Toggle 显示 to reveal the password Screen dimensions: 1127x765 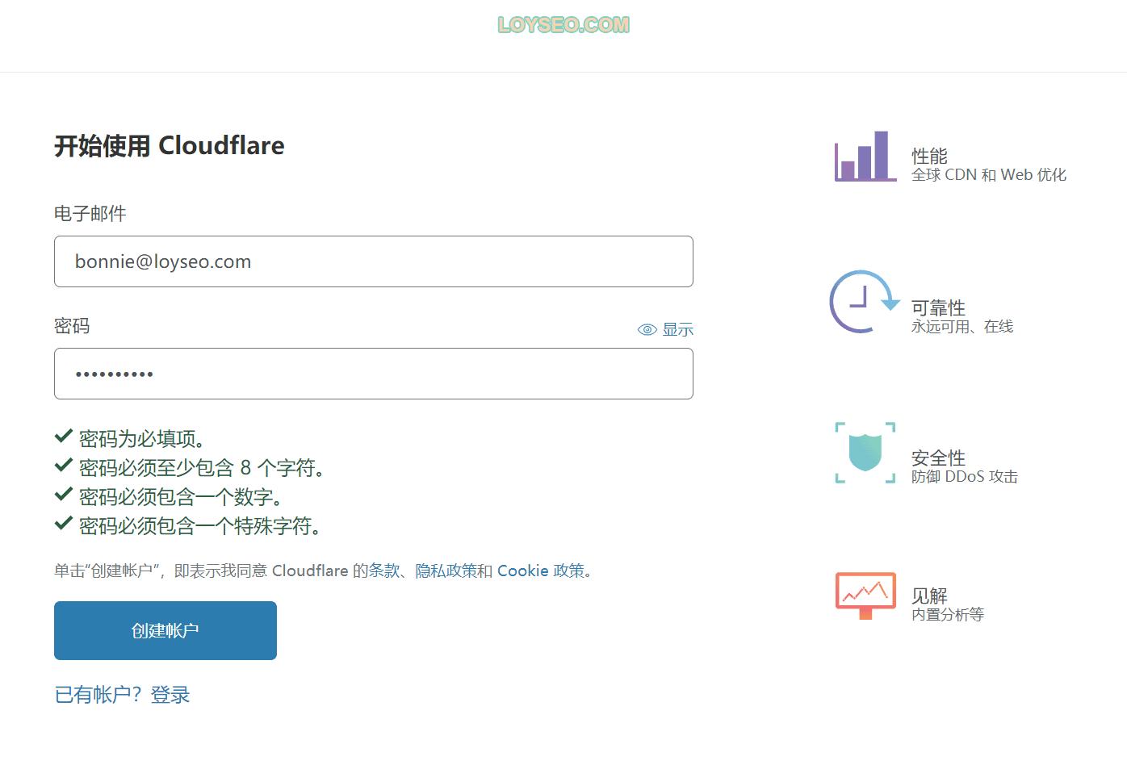(678, 329)
